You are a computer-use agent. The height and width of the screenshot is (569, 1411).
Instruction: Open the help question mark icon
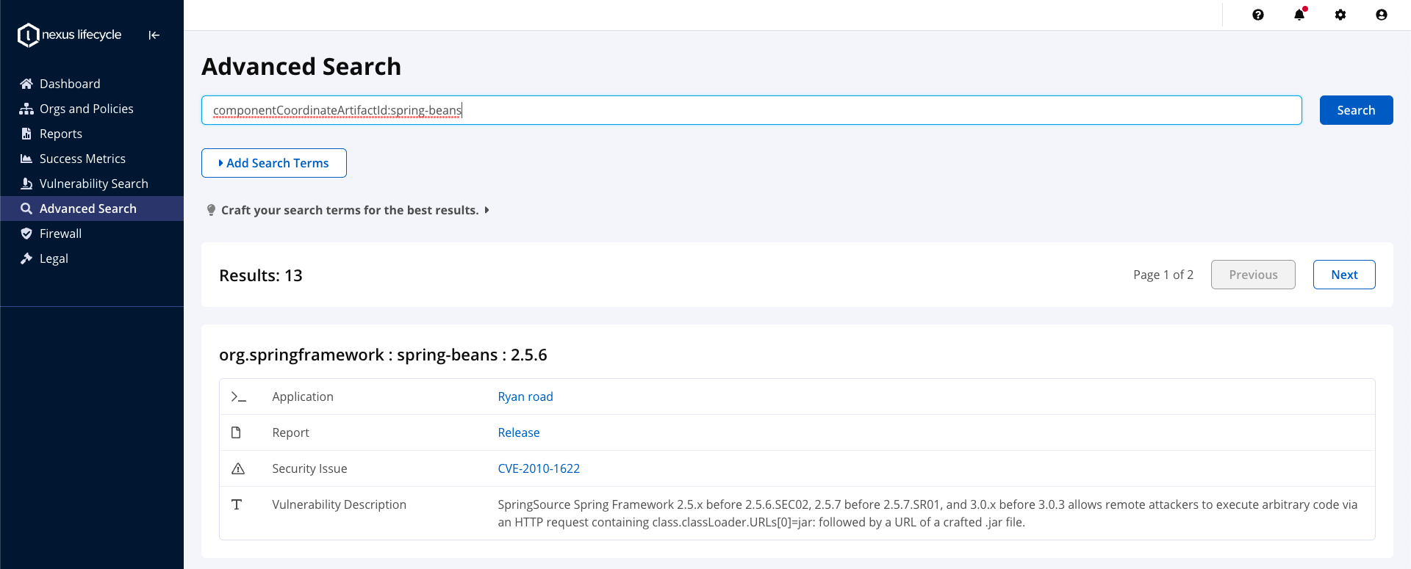click(1258, 15)
